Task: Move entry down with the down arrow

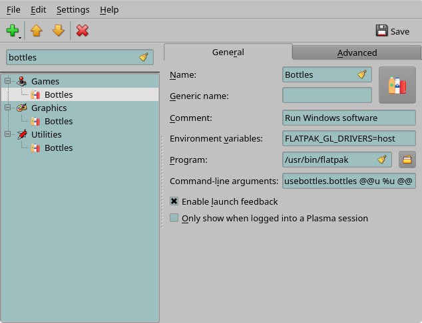Action: point(58,31)
